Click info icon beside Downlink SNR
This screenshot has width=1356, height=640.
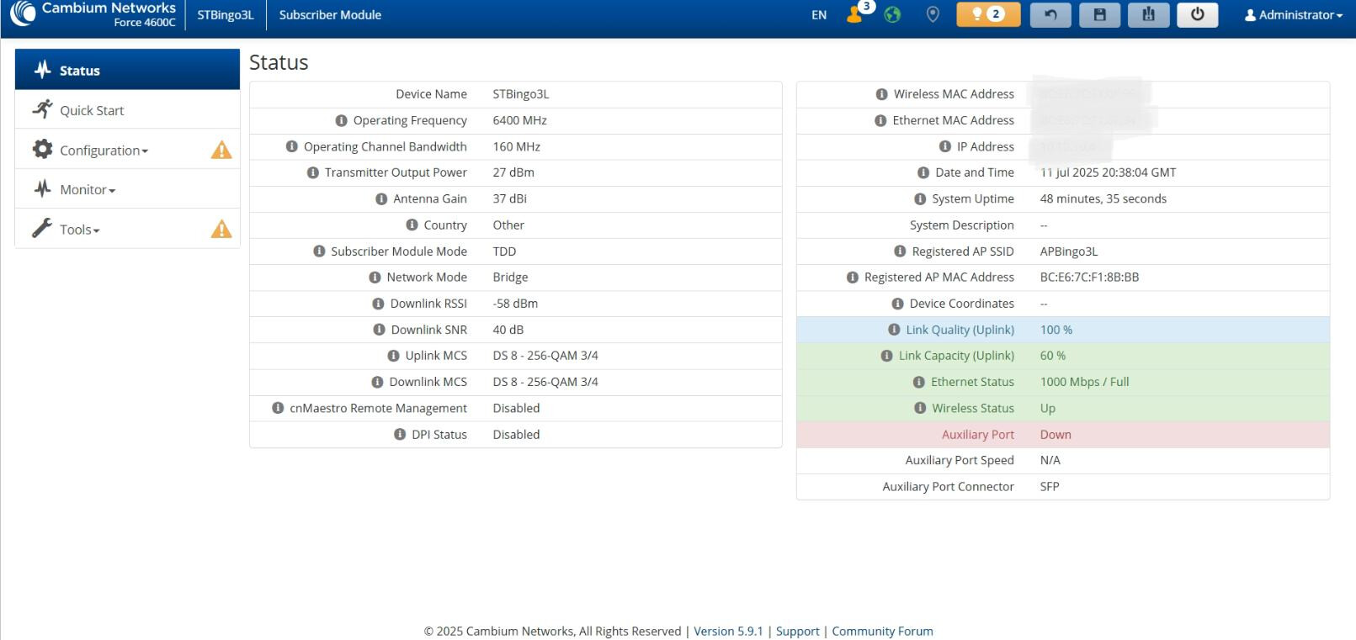379,330
